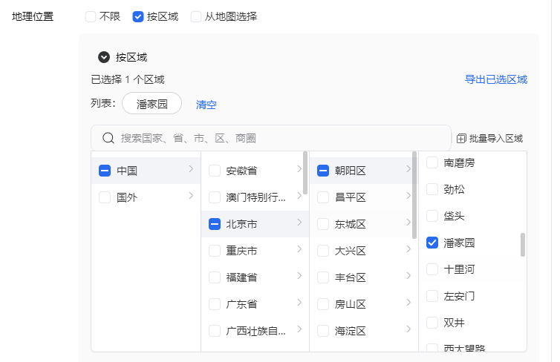Image resolution: width=560 pixels, height=362 pixels.
Task: Select the 国外 checkbox
Action: [105, 197]
